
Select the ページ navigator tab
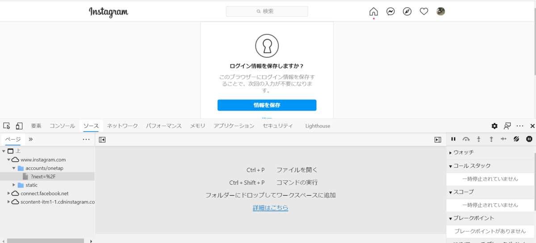click(13, 139)
